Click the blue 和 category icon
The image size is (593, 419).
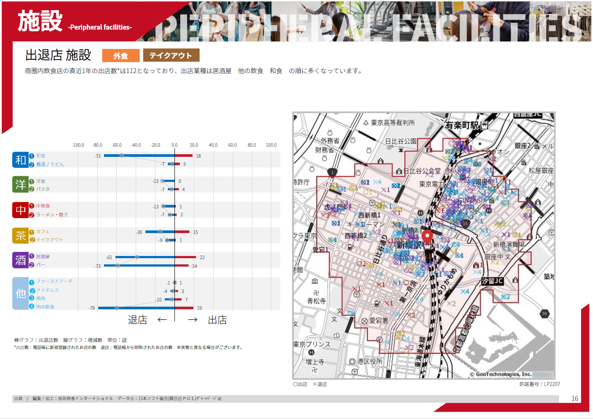21,160
